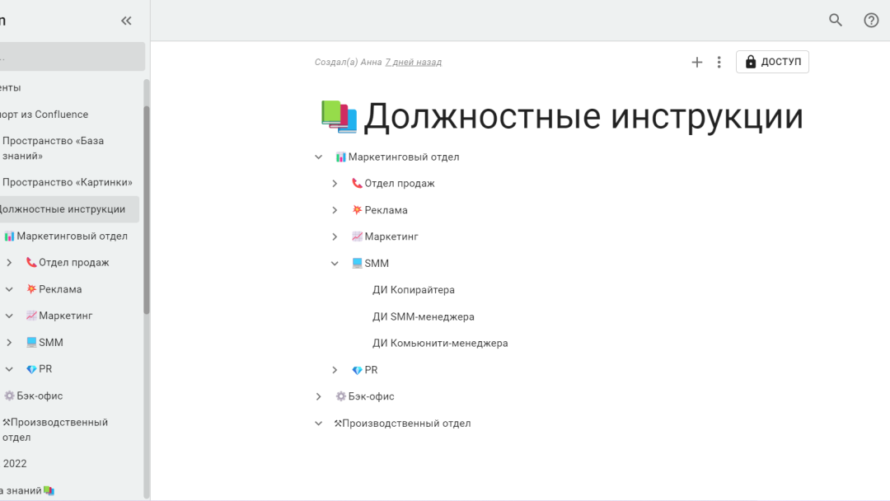
Task: Expand the PR chevron in main content
Action: click(x=335, y=370)
